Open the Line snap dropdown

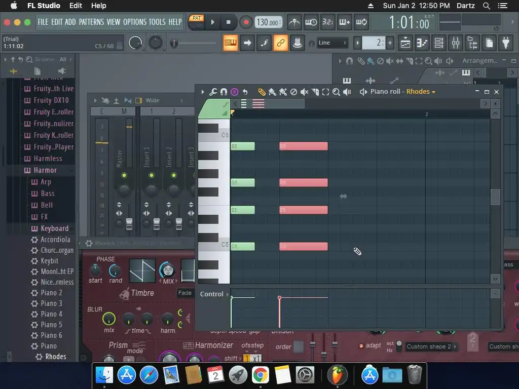(x=332, y=43)
